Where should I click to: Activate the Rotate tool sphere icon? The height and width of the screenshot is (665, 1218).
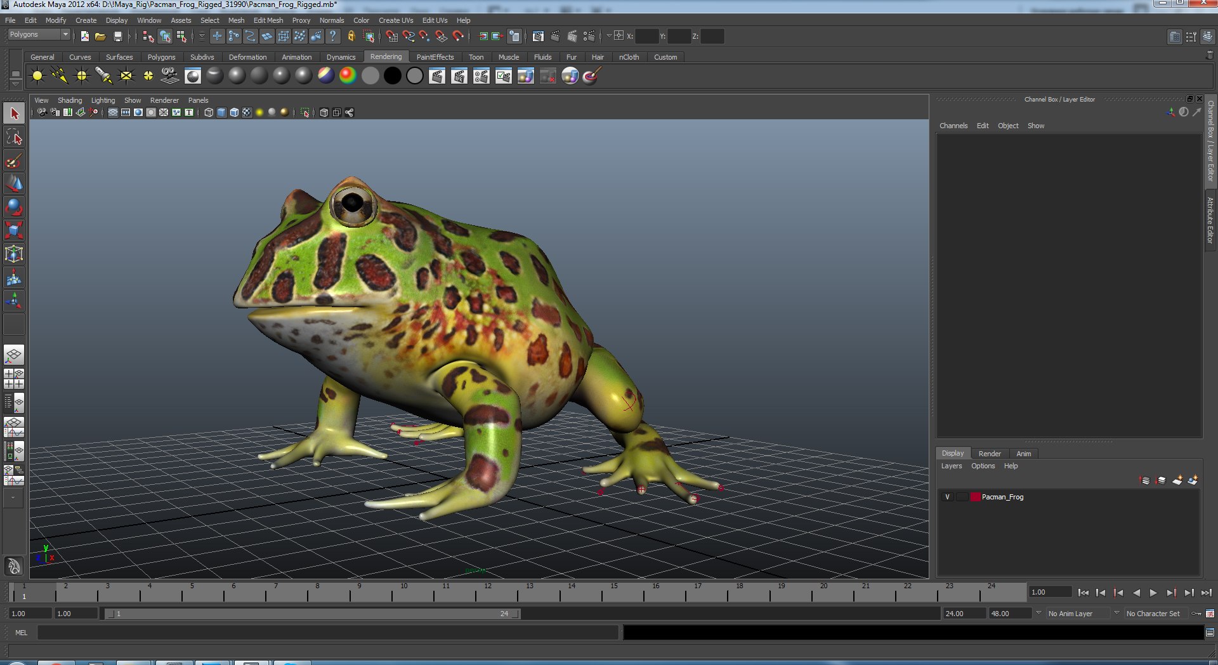(14, 207)
